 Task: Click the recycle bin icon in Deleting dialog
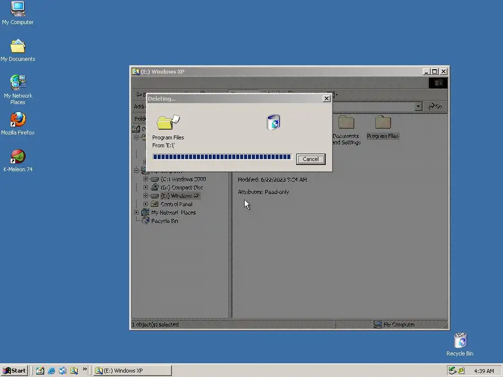274,122
